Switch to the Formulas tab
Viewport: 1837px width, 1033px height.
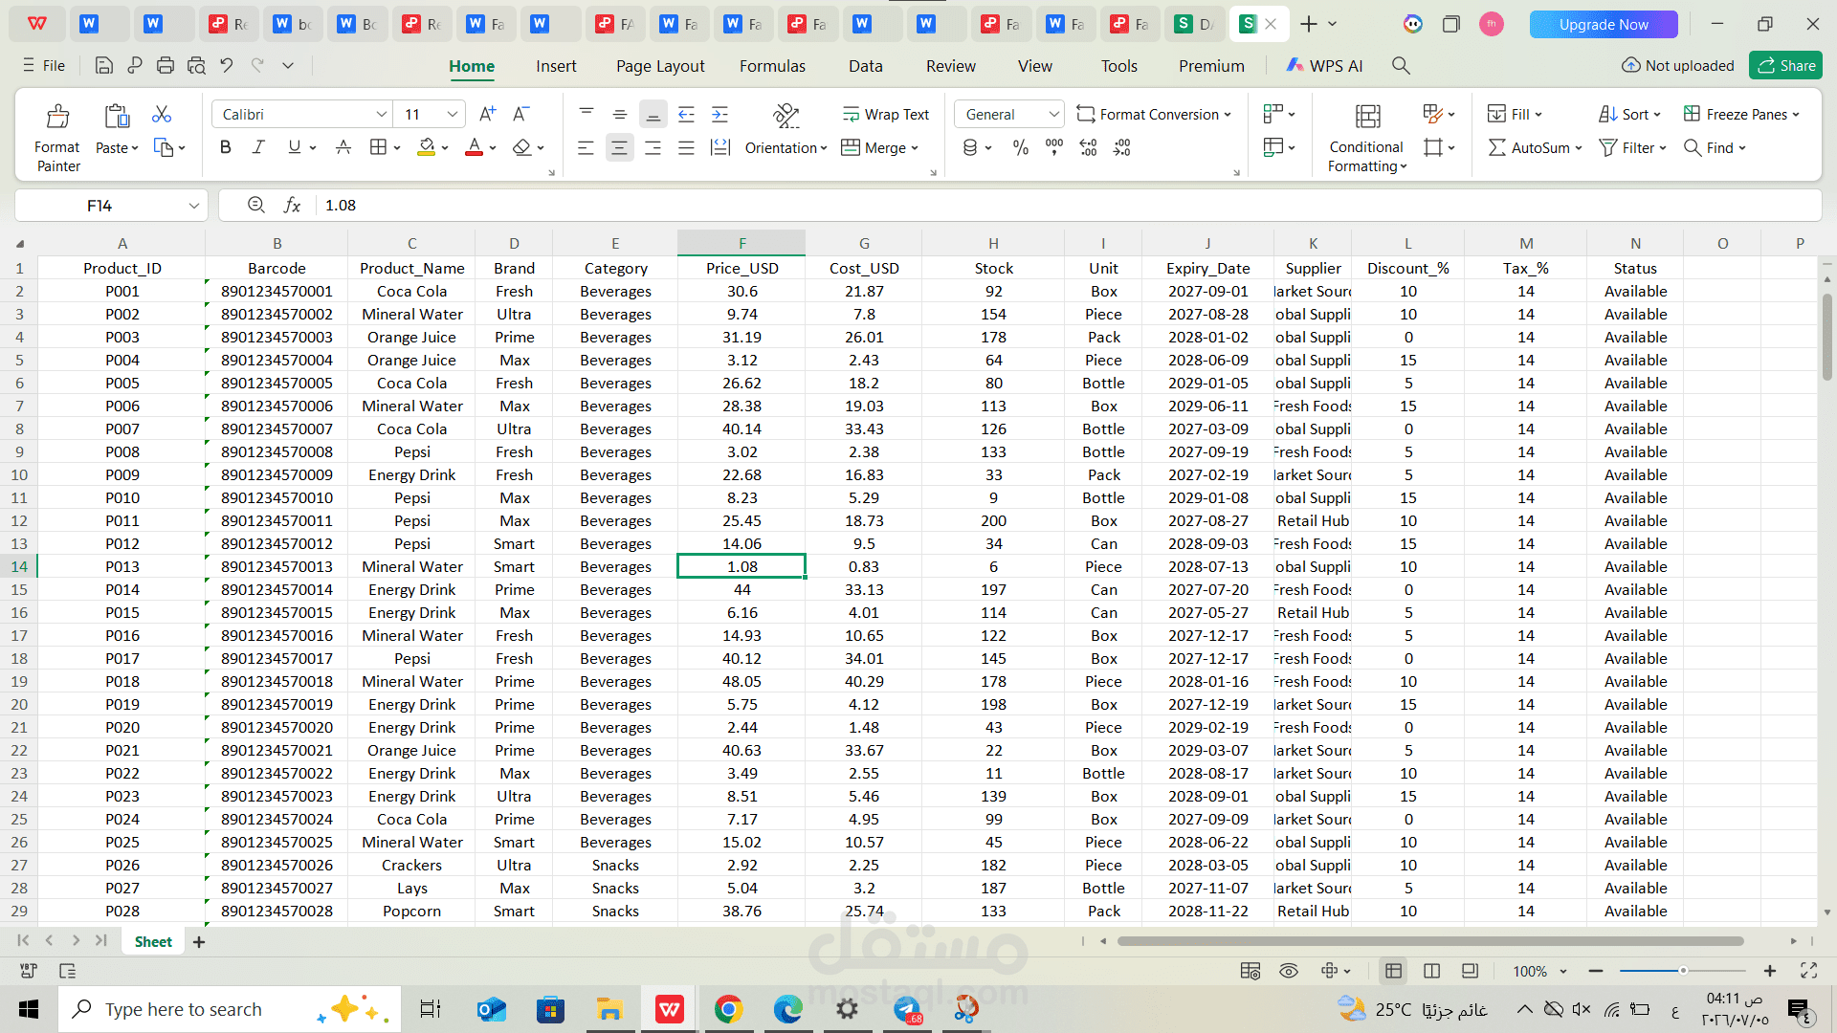[772, 66]
